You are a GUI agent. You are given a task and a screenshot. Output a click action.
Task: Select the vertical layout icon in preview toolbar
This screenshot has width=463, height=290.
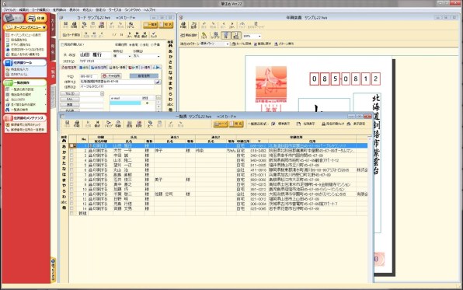click(226, 36)
